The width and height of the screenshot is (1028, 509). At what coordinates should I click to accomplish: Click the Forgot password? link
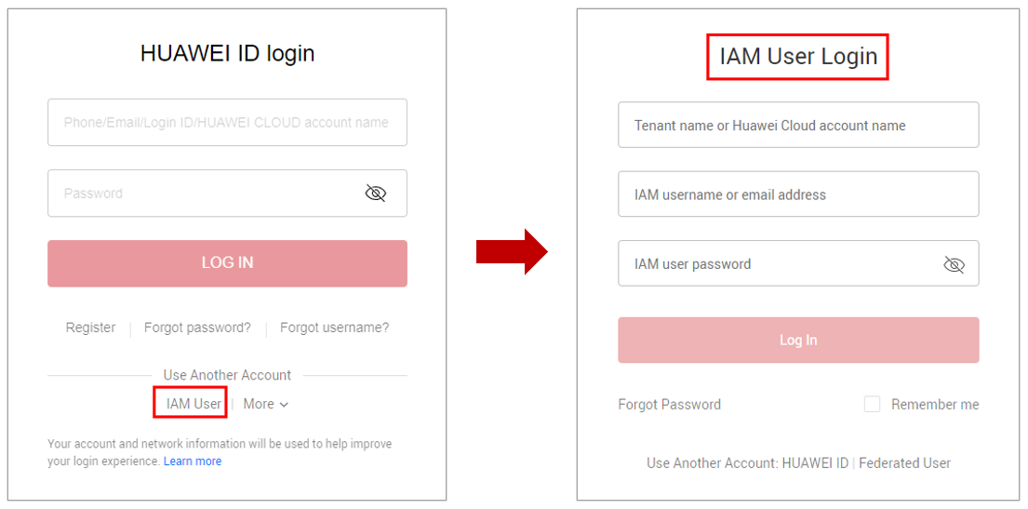point(197,328)
